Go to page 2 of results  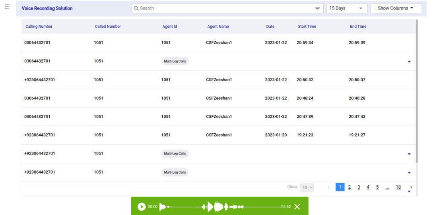(x=349, y=187)
